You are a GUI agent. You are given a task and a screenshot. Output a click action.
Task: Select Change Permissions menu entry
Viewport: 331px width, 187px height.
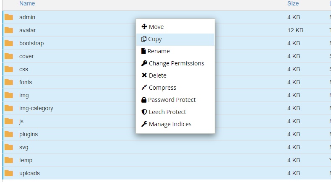176,63
